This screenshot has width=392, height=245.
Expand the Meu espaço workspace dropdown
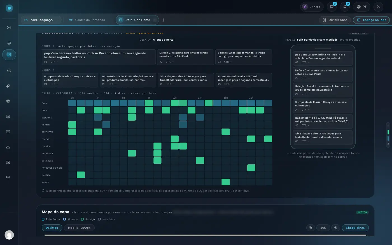41,20
